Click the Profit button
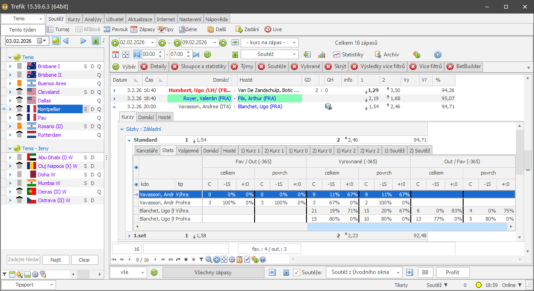534x291 pixels. click(453, 273)
